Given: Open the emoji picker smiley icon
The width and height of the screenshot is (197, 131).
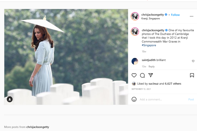Looking at the screenshot, I should [134, 99].
